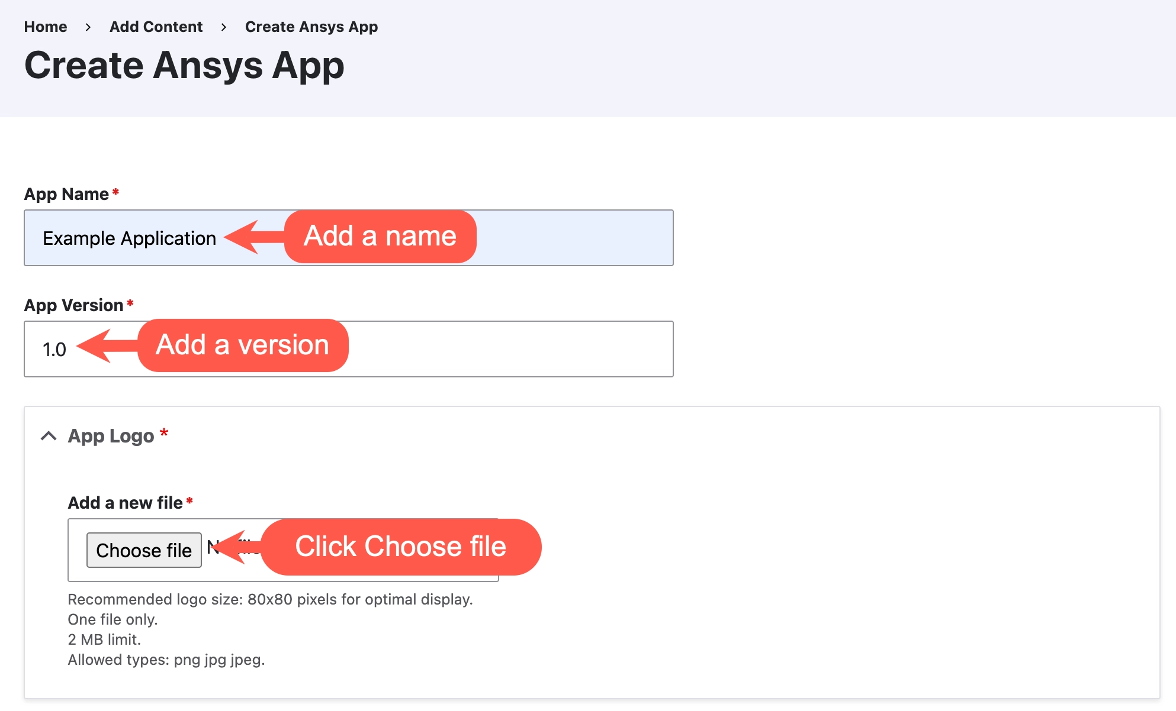Collapse the App Logo section chevron

tap(49, 436)
